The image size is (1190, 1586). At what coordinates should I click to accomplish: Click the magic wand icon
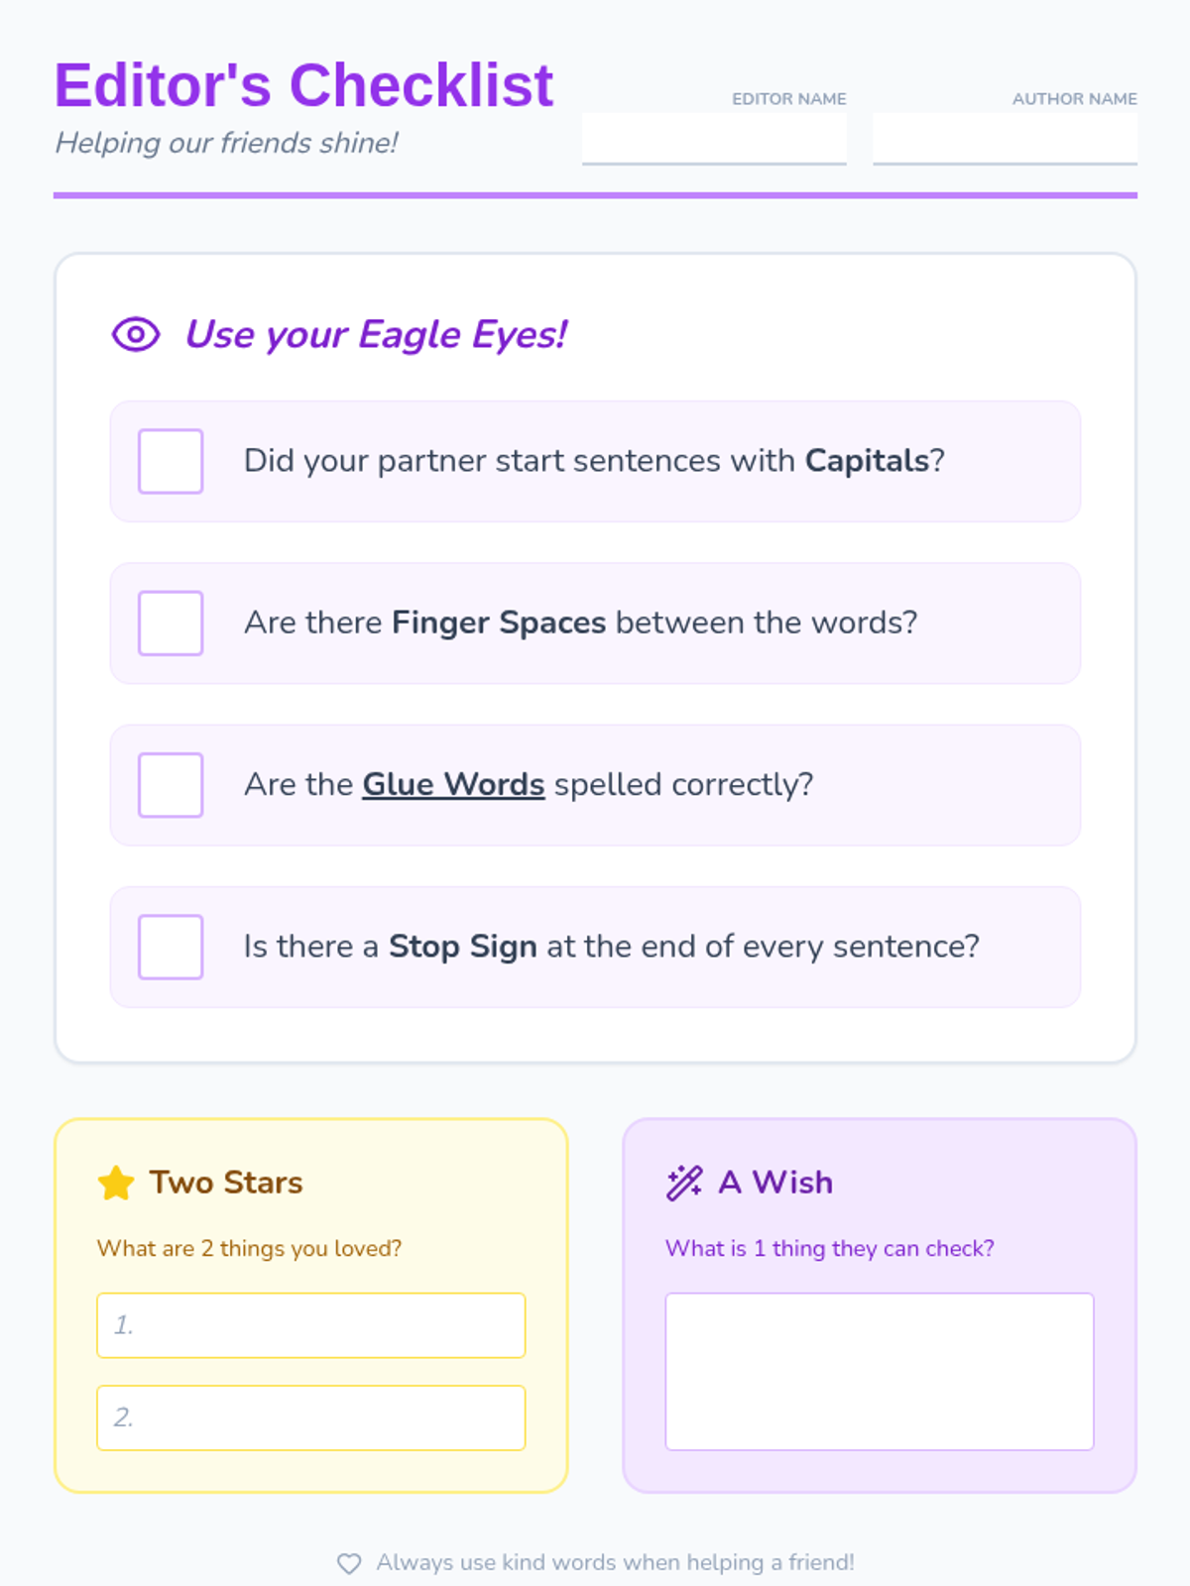(684, 1183)
